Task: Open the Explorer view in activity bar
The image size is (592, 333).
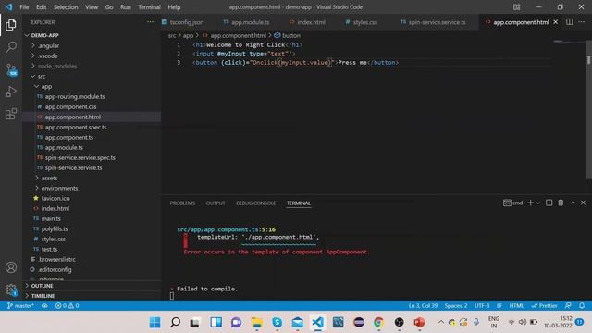Action: 11,25
